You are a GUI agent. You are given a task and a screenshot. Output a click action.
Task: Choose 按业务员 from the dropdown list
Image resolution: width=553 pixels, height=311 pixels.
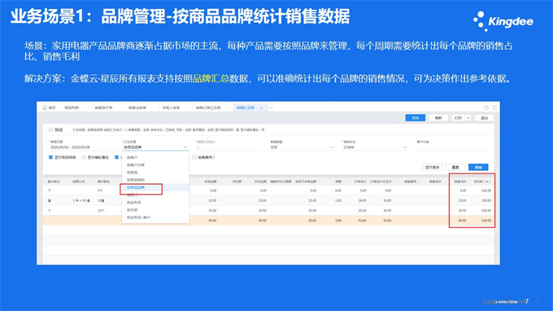point(155,202)
